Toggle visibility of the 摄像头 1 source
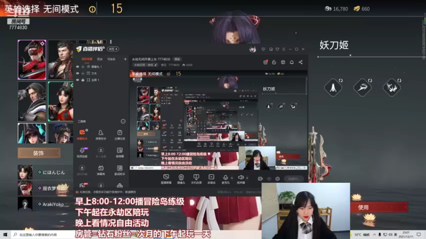The image size is (426, 239). click(77, 67)
